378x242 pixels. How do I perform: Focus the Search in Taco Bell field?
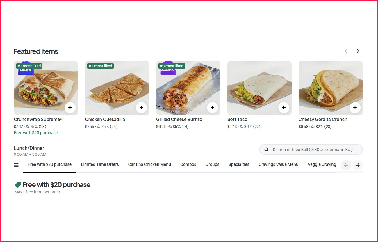click(313, 150)
